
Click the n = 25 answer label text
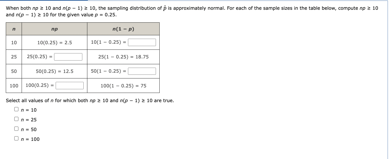tap(28, 120)
